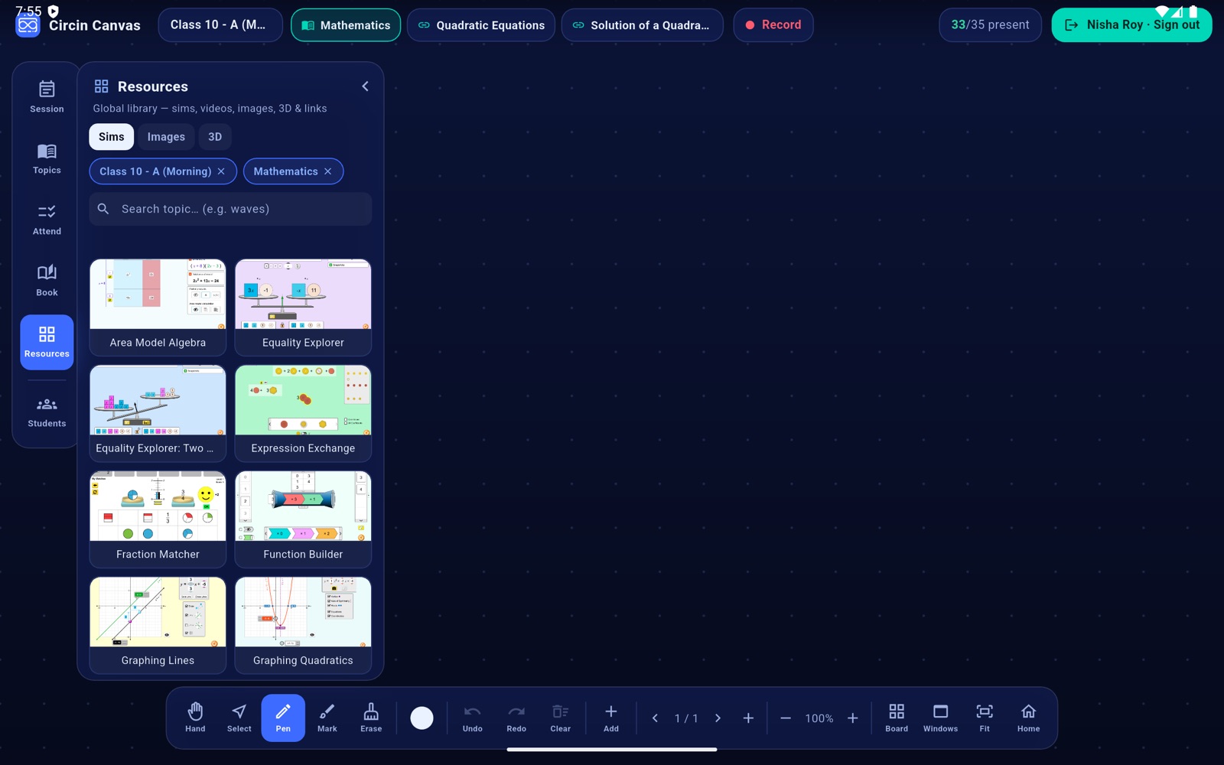Click the Add plus tool
The width and height of the screenshot is (1224, 765).
click(611, 718)
